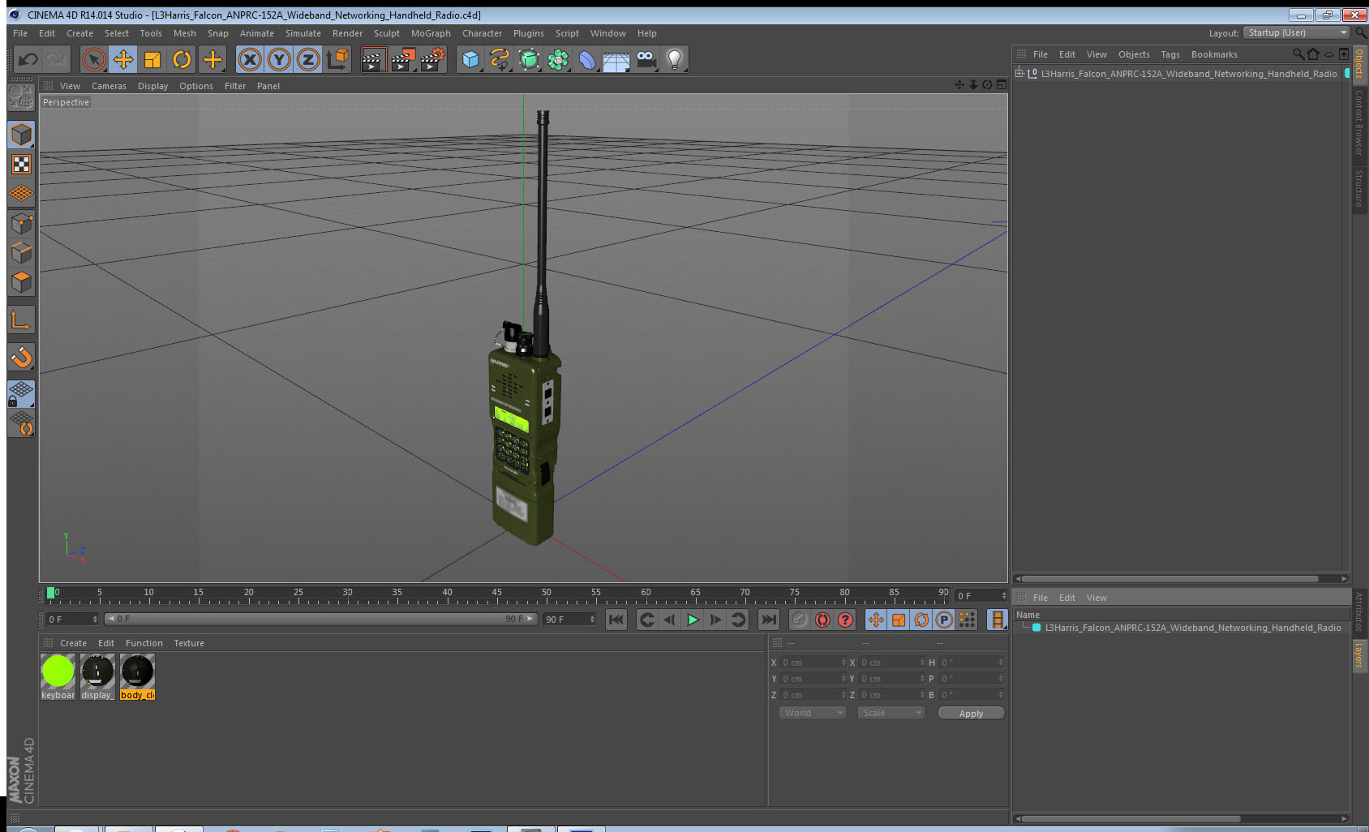Viewport: 1369px width, 832px height.
Task: Add a camera object
Action: click(646, 59)
